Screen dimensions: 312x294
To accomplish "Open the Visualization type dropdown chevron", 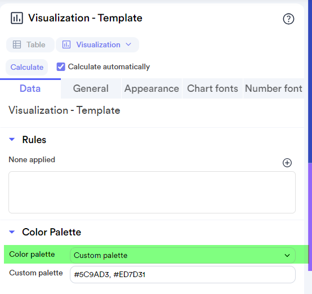I will coord(128,44).
